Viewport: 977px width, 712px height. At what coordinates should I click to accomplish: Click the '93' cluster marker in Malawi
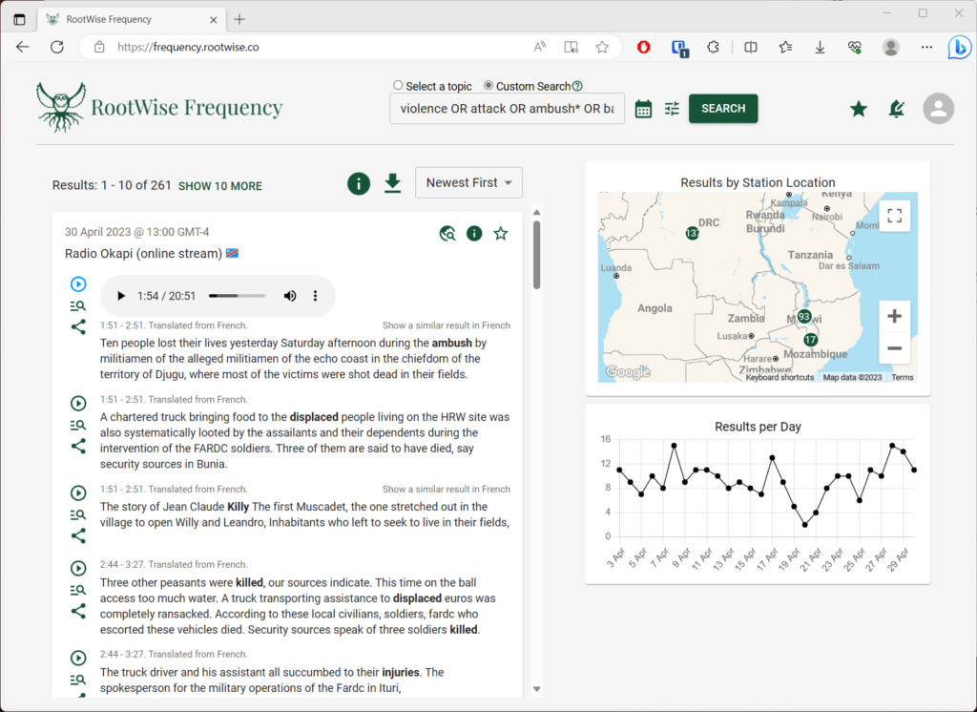[804, 315]
